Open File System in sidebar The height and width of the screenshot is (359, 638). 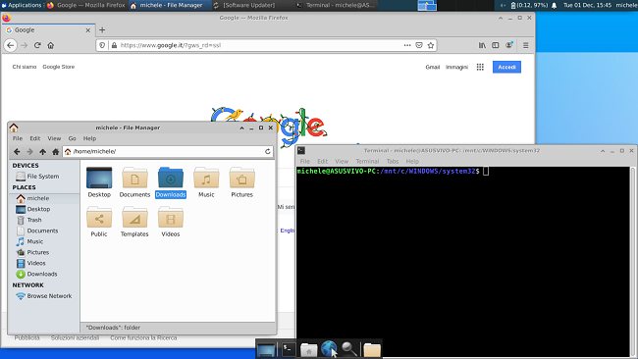37,177
